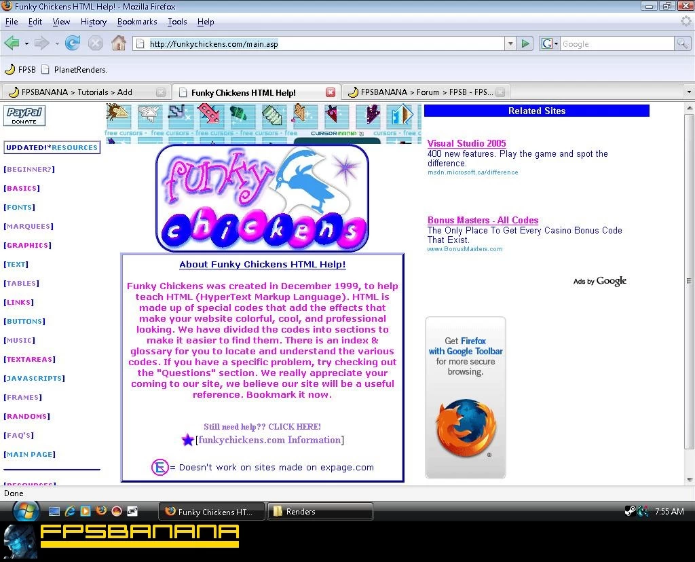This screenshot has width=695, height=562.
Task: Open the Tools menu
Action: (x=177, y=22)
